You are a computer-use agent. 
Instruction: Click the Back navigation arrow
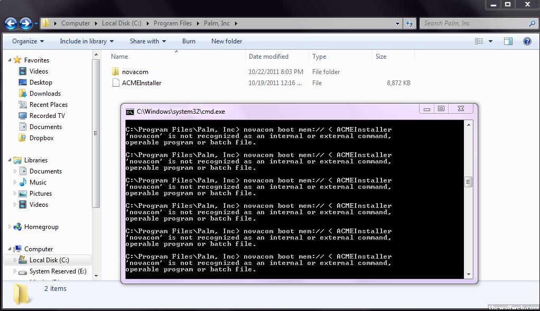click(x=11, y=23)
